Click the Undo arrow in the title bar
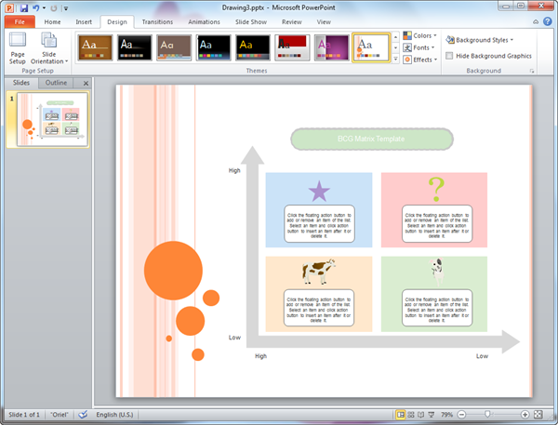The width and height of the screenshot is (558, 425). [36, 7]
